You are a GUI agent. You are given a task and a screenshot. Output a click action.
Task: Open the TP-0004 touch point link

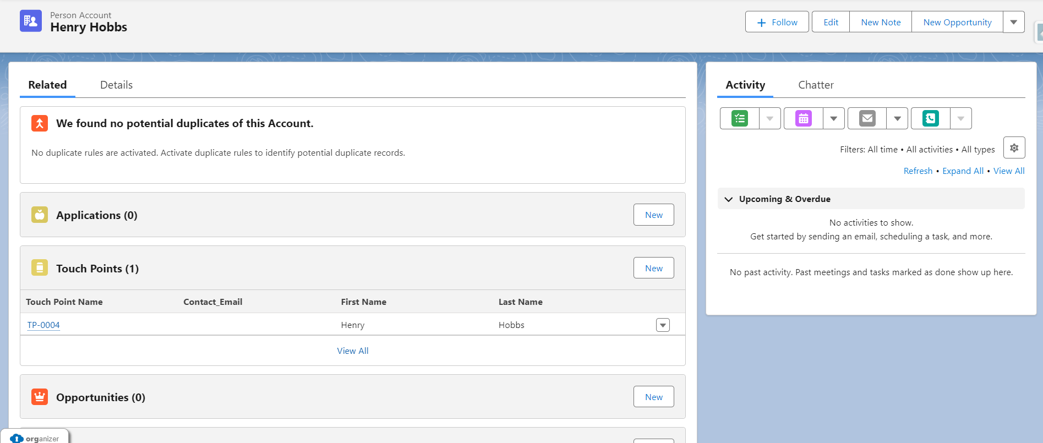tap(43, 325)
